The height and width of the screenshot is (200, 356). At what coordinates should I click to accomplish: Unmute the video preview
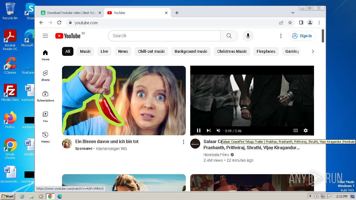coord(218,131)
